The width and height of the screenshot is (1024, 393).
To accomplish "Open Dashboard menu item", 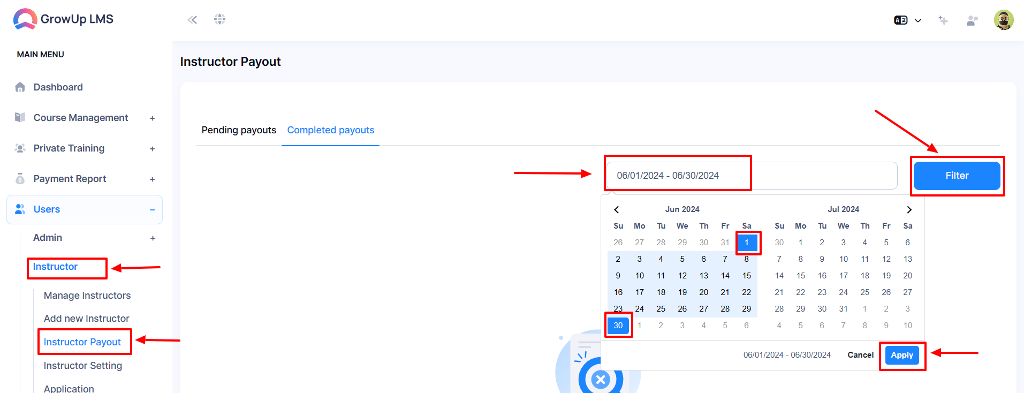I will pyautogui.click(x=58, y=87).
